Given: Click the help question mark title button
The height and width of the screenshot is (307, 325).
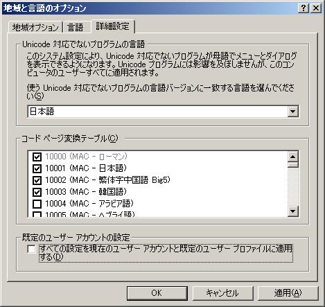Looking at the screenshot, I should pos(304,8).
